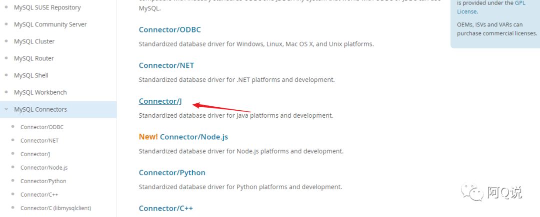Screen dimensions: 540x217
Task: Follow the underlined Connector/J heading link
Action: 160,101
